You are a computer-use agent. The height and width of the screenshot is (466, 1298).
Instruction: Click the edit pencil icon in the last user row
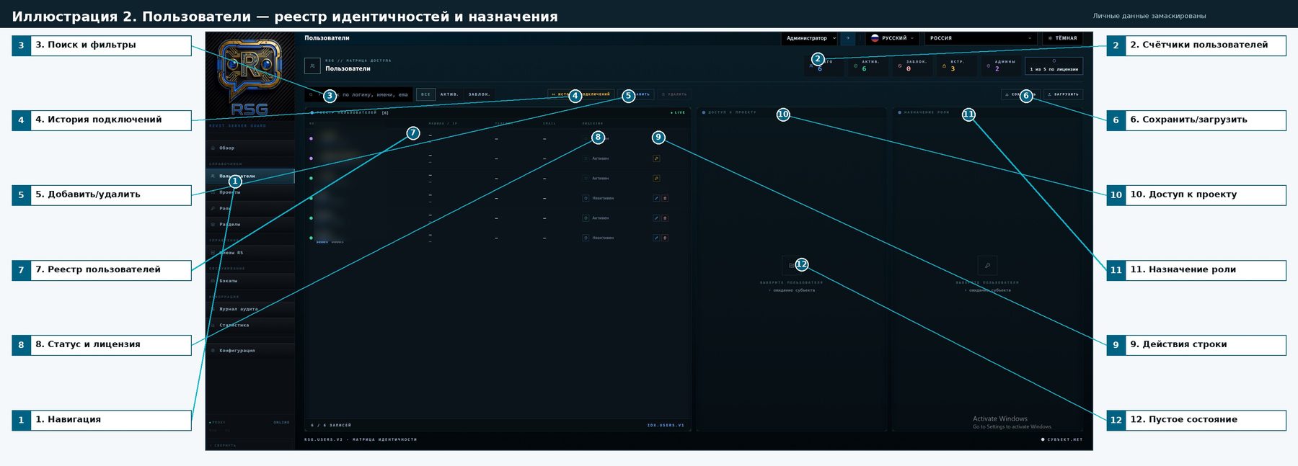[x=656, y=238]
